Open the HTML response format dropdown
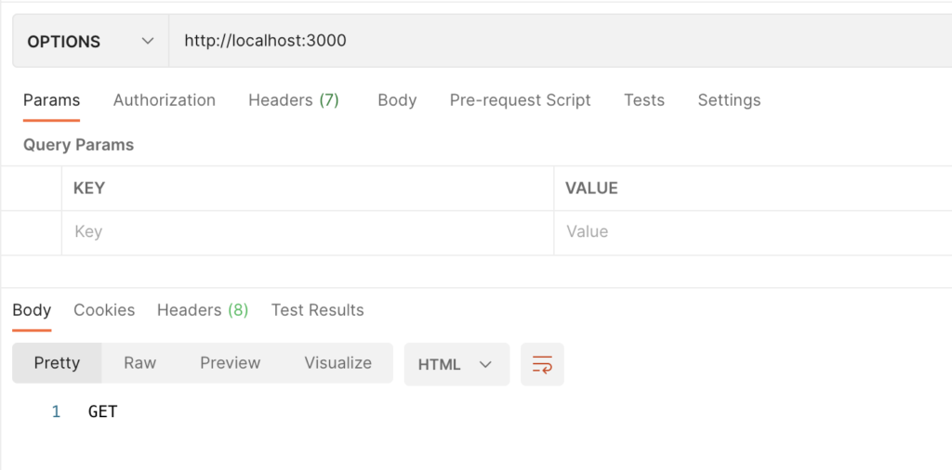This screenshot has width=952, height=470. [x=456, y=364]
